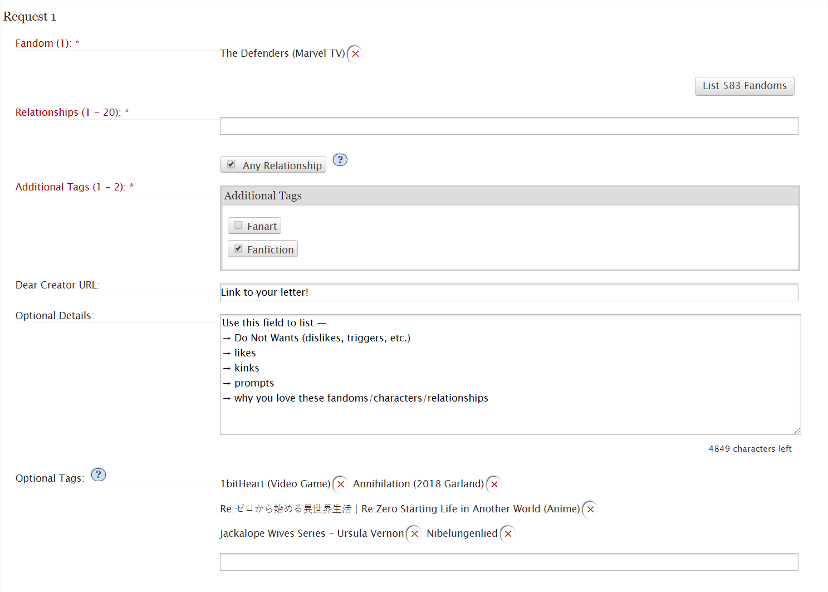Screen dimensions: 828x592
Task: Open help icon beside Optional Tags
Action: (x=99, y=475)
